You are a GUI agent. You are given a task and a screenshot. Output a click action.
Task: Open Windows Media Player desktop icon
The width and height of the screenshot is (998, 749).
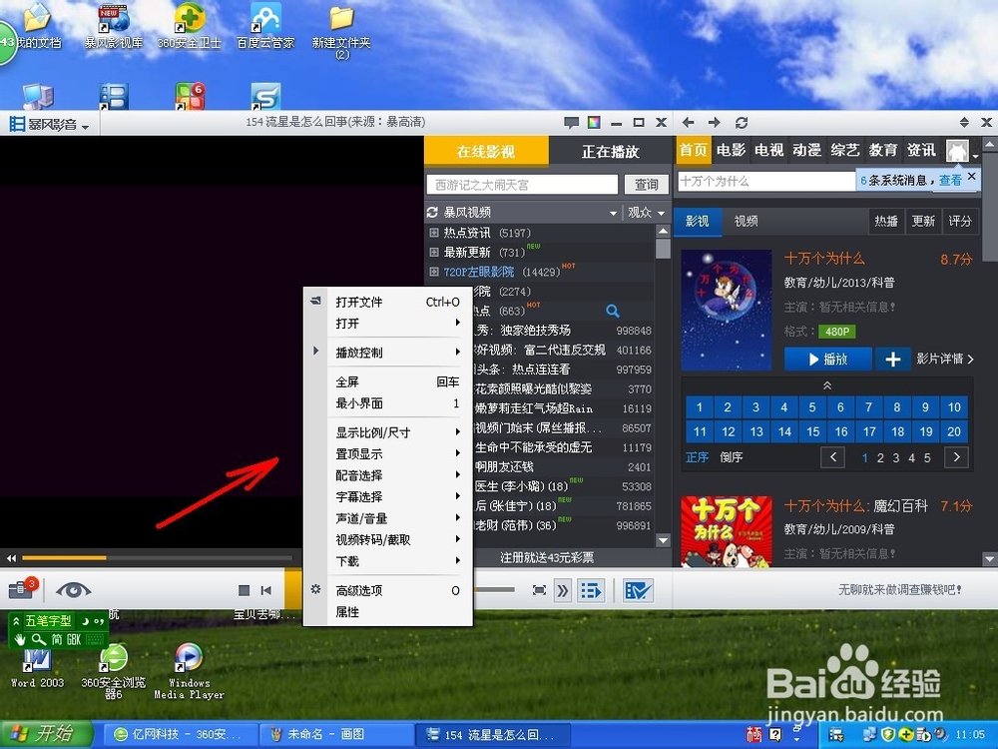pyautogui.click(x=189, y=671)
